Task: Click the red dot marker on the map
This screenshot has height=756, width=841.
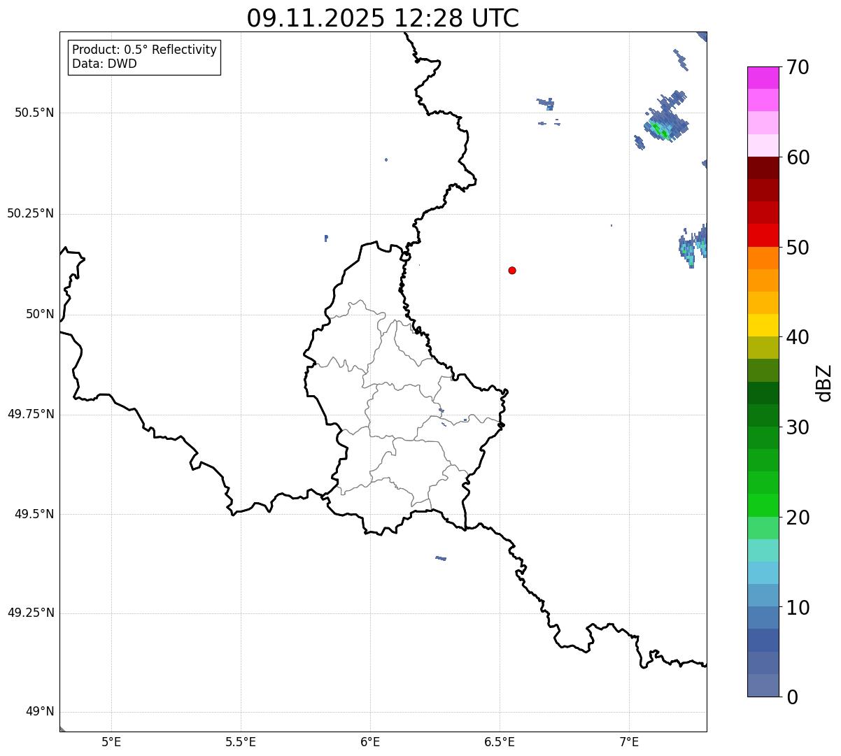Action: coord(512,271)
